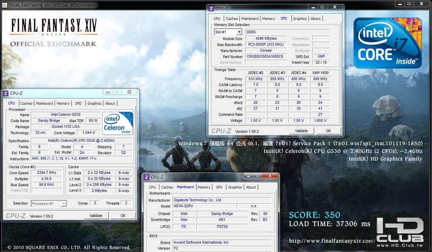Viewport: 432px width, 252px height.
Task: Click the Bus Speed value 99.8 MHz
Action: coord(46,185)
